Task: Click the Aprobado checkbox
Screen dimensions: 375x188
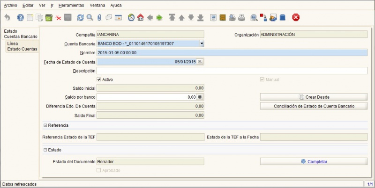Action: pos(98,170)
